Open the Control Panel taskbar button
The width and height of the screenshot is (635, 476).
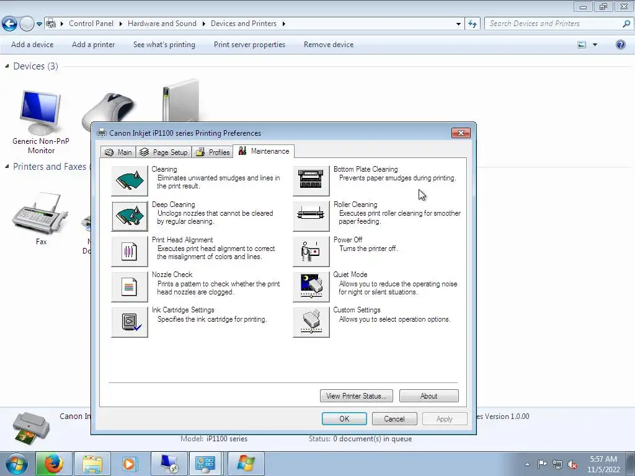coord(206,464)
